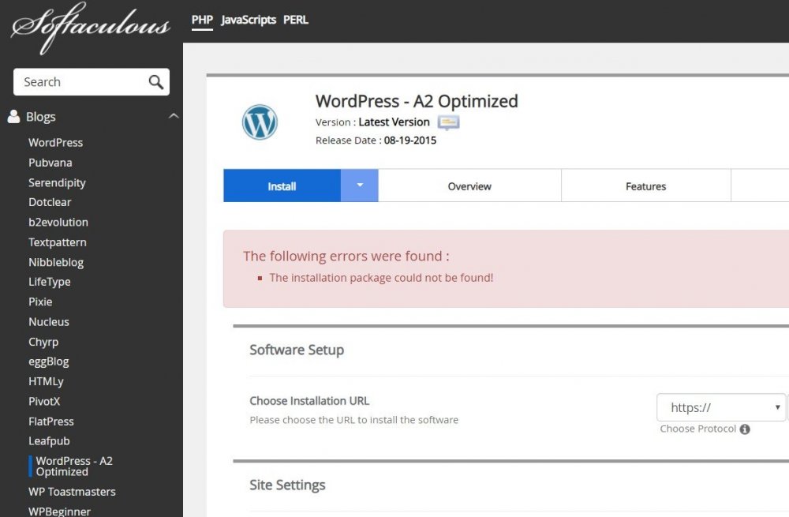The height and width of the screenshot is (517, 789).
Task: Open WordPress in the sidebar list
Action: [55, 143]
